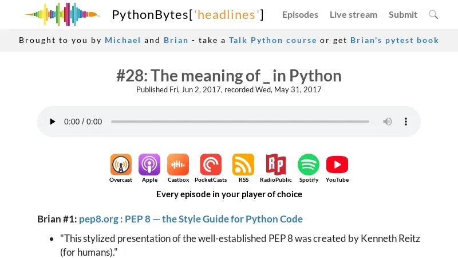Launch the YouTube icon

337,165
